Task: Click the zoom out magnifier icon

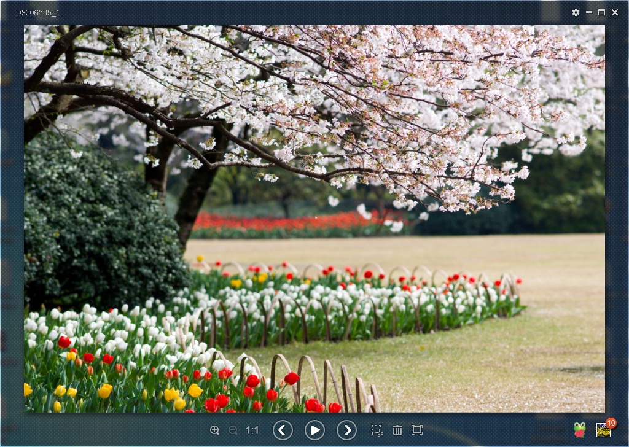Action: (x=233, y=430)
